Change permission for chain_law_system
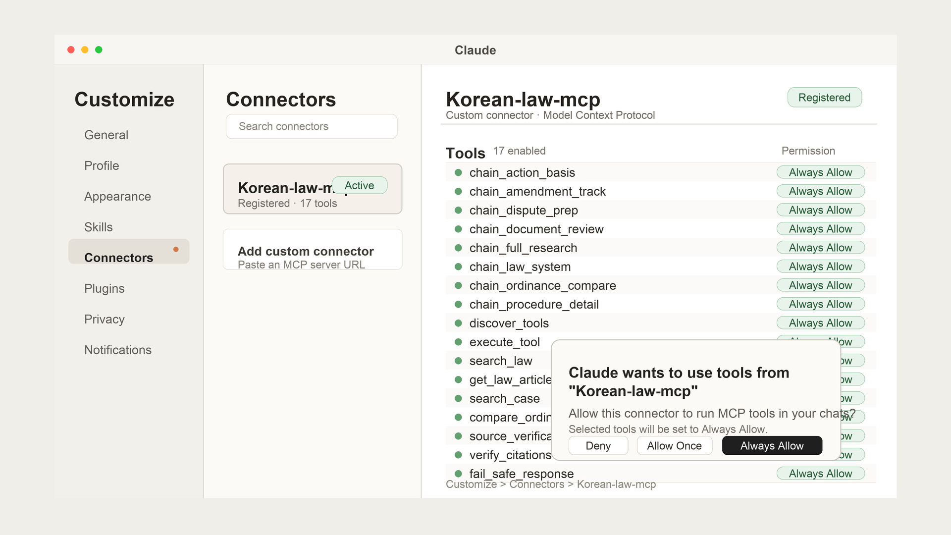951x535 pixels. pyautogui.click(x=821, y=267)
